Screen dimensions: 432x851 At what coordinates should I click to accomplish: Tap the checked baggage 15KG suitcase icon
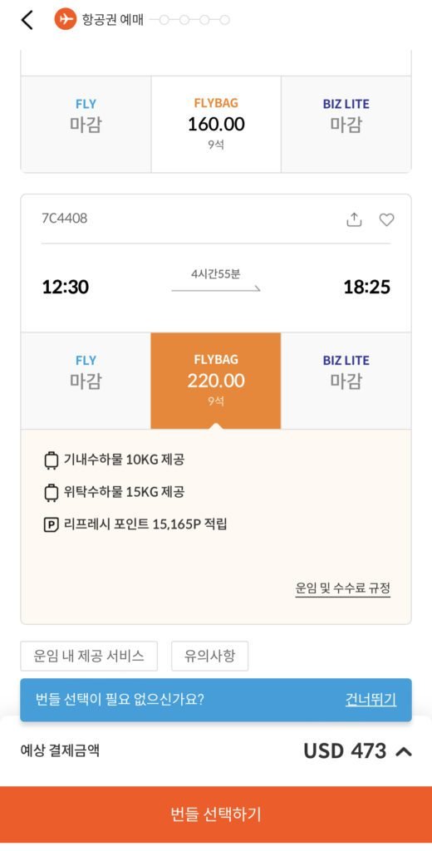click(x=51, y=492)
